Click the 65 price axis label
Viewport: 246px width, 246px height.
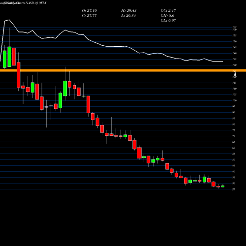[x=234, y=142]
